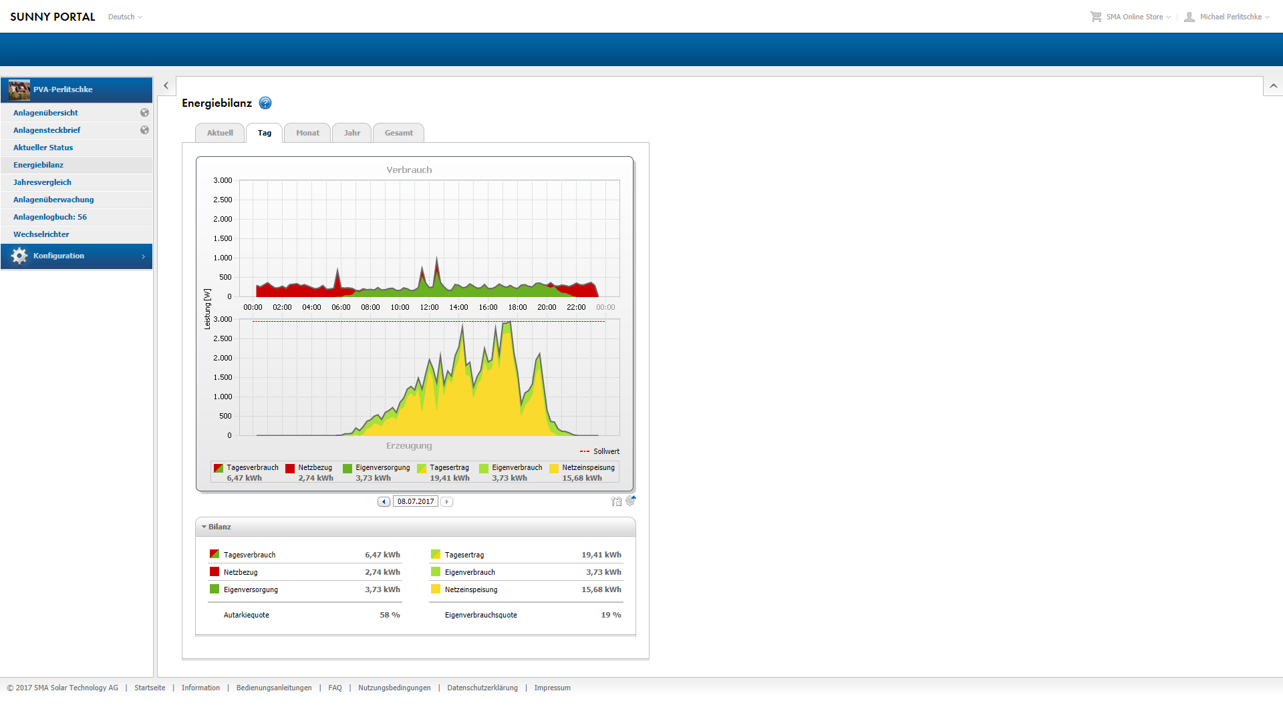This screenshot has height=721, width=1283.
Task: Click the SMA Online Store cart icon
Action: click(1096, 17)
